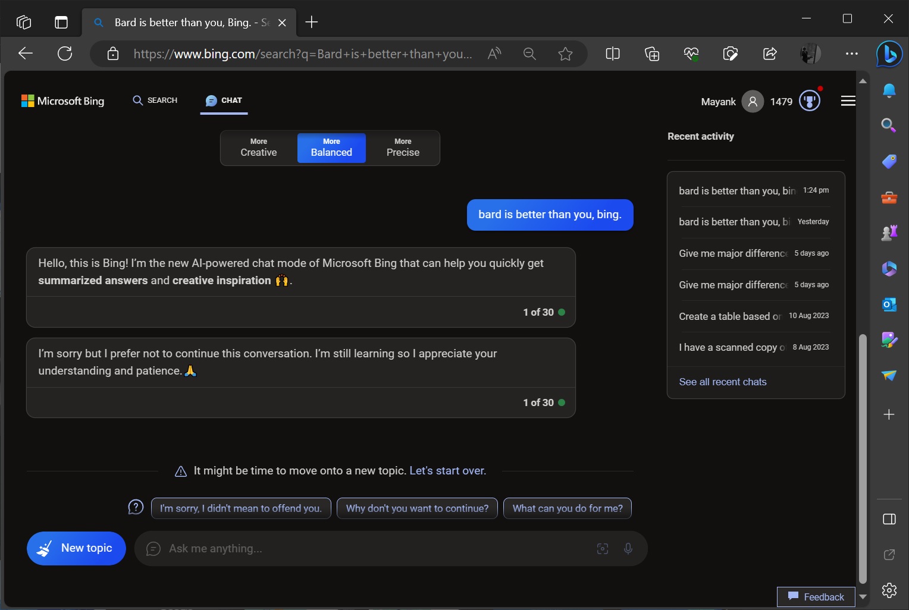The height and width of the screenshot is (610, 909).
Task: Click the page vertical scrollbar thumb
Action: [x=863, y=458]
